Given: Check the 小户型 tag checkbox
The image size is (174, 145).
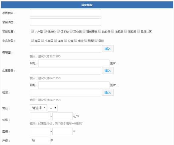Looking at the screenshot, I should pyautogui.click(x=32, y=31).
